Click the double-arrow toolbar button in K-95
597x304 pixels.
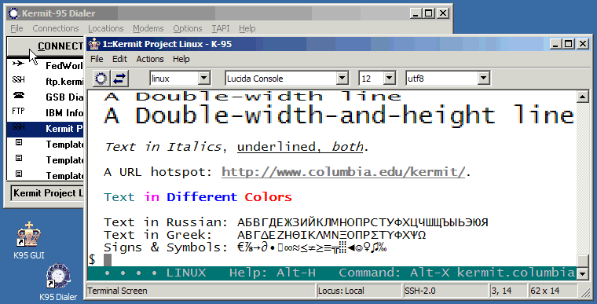tap(119, 79)
